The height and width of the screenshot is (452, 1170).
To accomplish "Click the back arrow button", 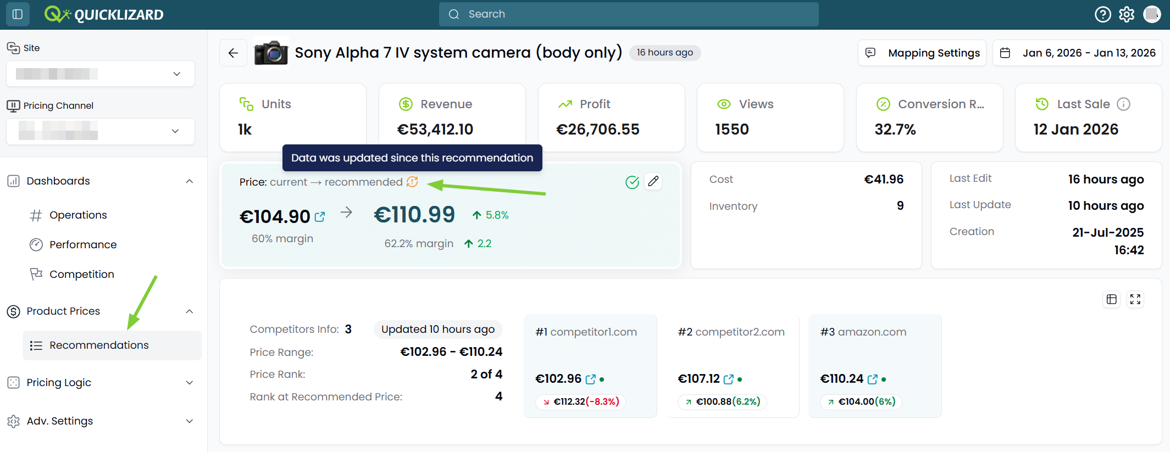I will [x=234, y=53].
